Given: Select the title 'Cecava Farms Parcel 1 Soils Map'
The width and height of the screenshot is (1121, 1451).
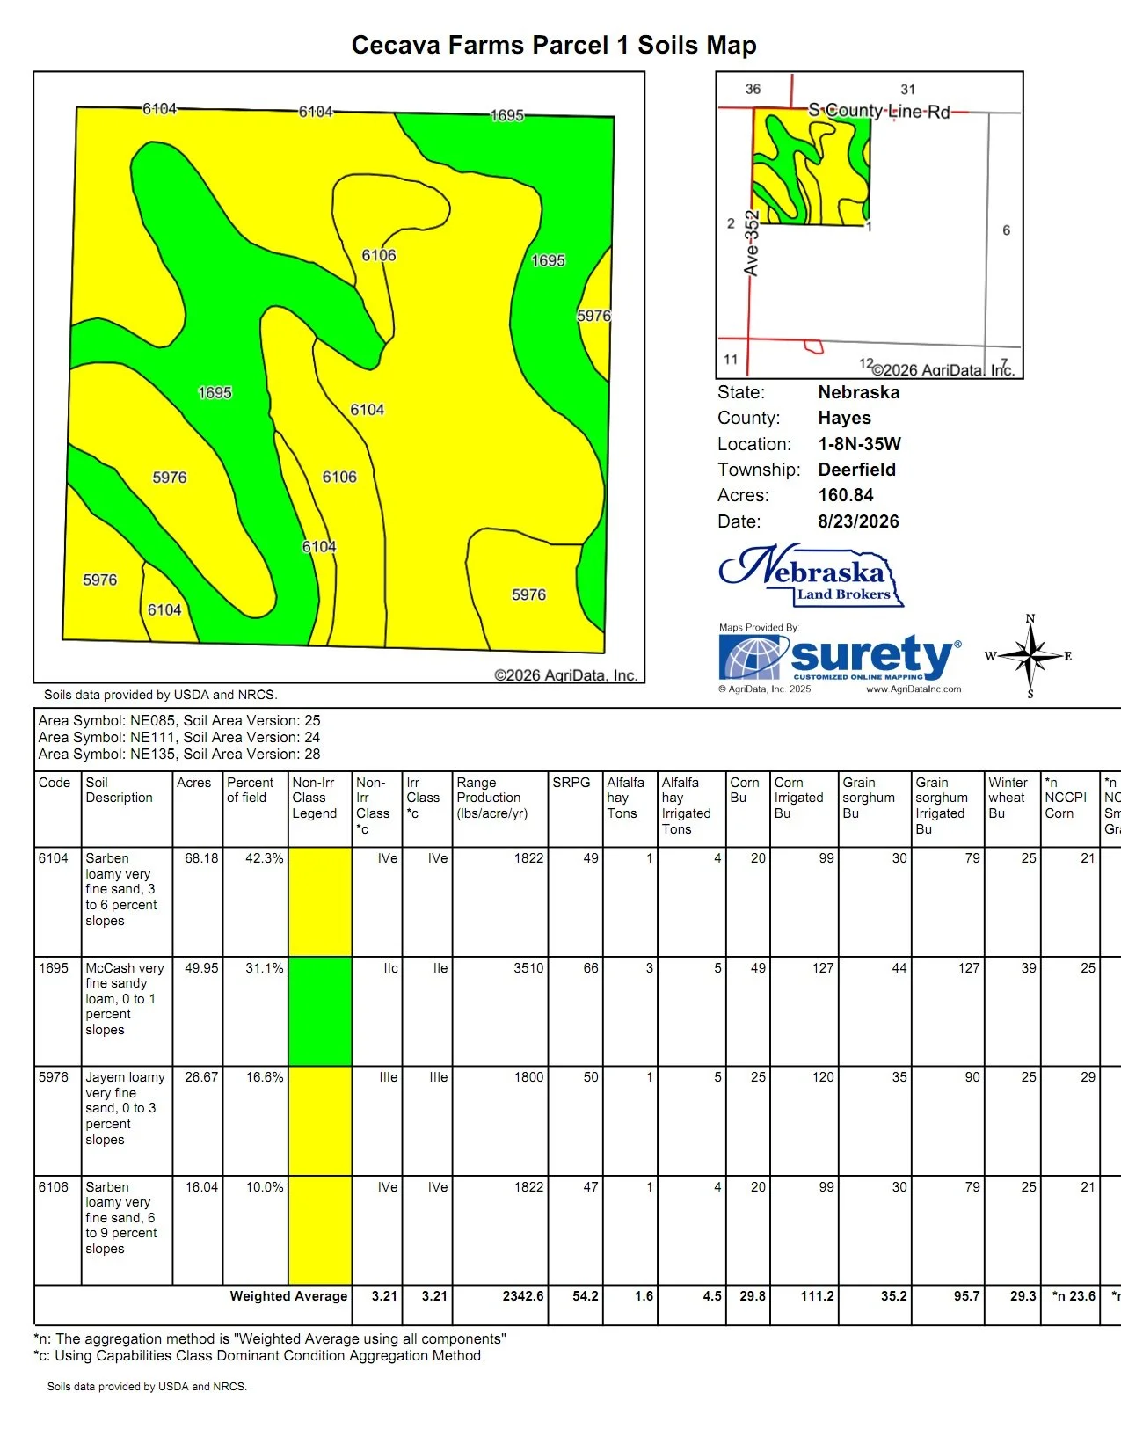Looking at the screenshot, I should (554, 45).
